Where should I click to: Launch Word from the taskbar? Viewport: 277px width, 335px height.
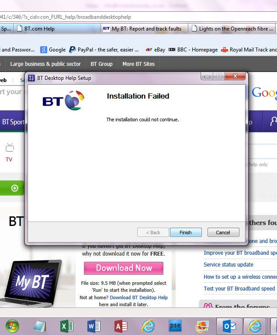[x=94, y=326]
